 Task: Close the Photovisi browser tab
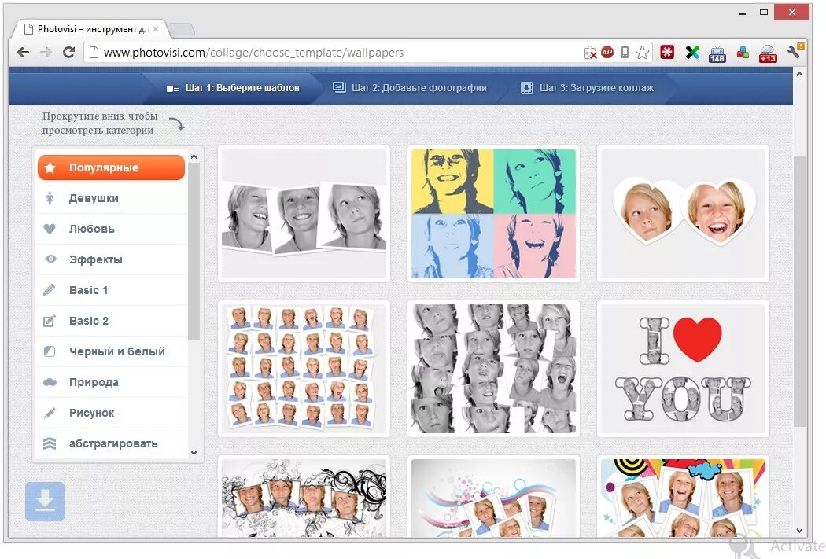pos(156,29)
